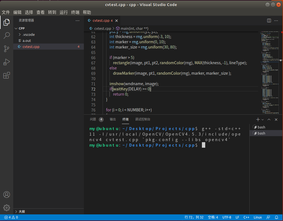Screen dimensions: 283x221
Task: Open editor more actions ellipsis
Action: 276,21
